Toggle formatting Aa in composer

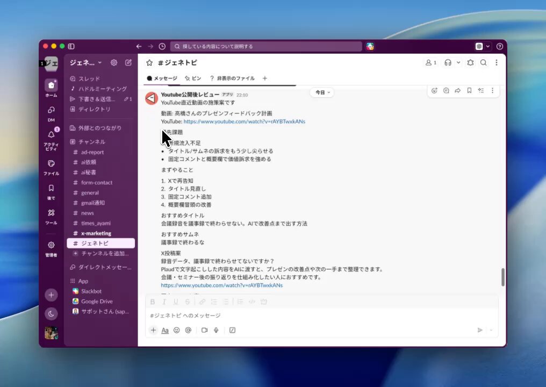point(165,330)
